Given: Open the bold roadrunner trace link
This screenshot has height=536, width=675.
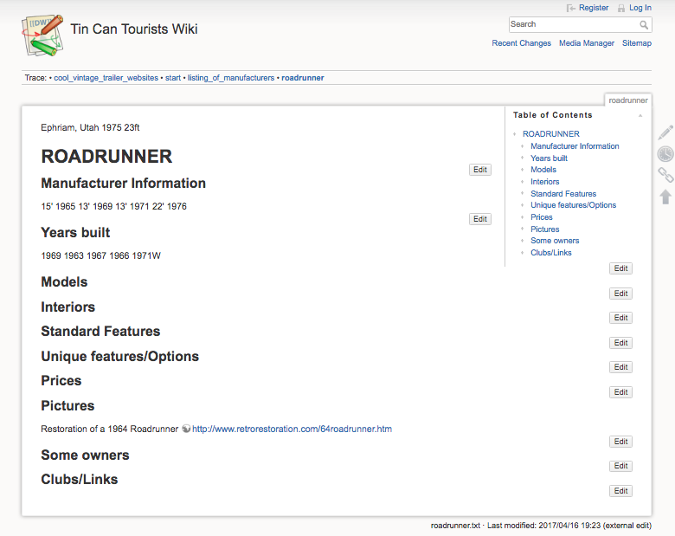Looking at the screenshot, I should click(x=303, y=78).
